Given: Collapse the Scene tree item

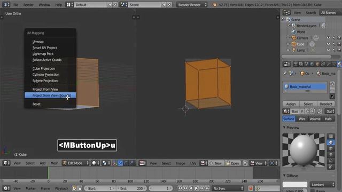Looking at the screenshot, I should [283, 20].
